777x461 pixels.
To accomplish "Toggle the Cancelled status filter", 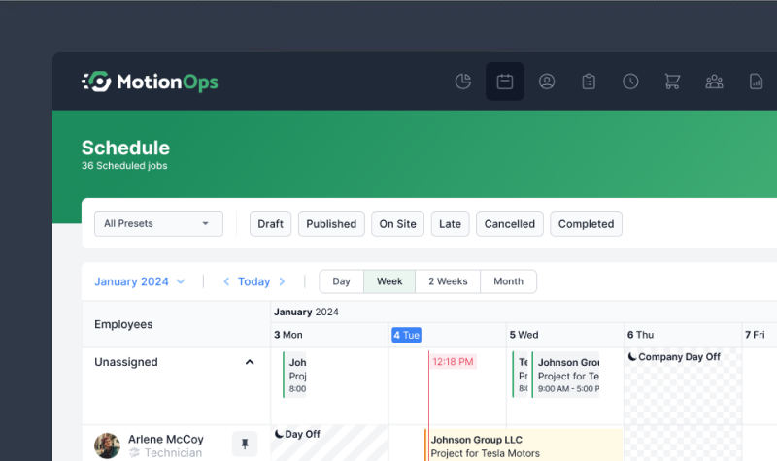I will [x=509, y=224].
